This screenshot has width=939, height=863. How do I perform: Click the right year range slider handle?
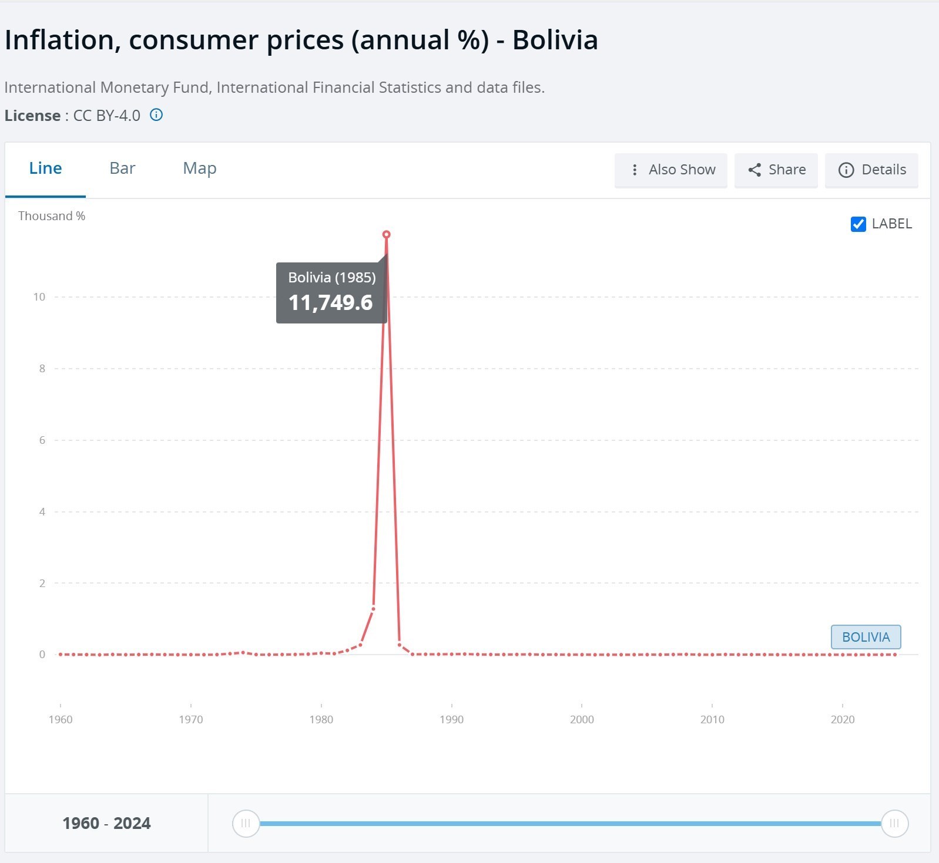(894, 823)
